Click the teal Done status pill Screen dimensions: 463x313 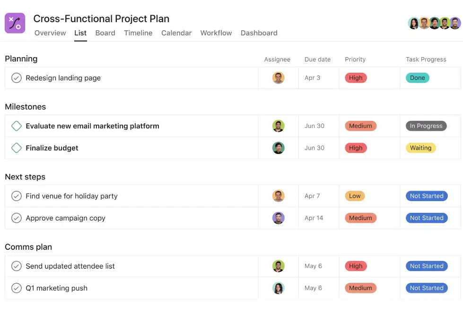(417, 78)
